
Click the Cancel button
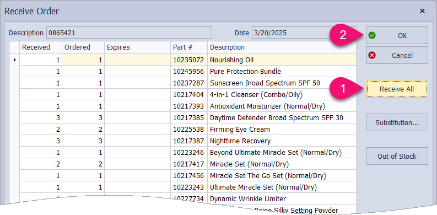[x=397, y=55]
